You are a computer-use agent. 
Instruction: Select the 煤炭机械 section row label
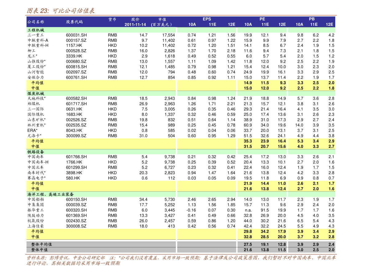[x=36, y=93]
